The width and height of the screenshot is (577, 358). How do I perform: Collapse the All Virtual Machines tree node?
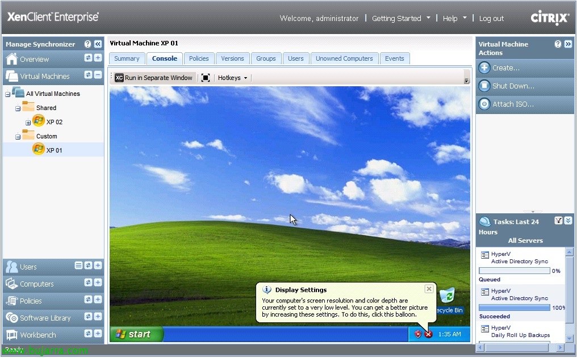8,94
